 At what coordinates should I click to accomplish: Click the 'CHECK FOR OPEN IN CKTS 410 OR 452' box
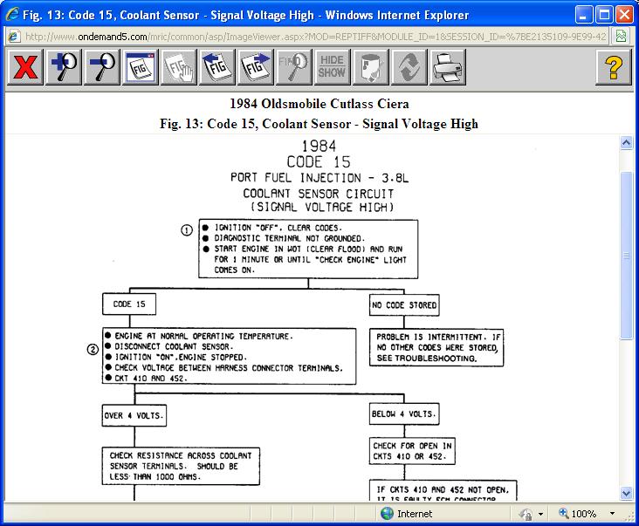click(x=412, y=451)
